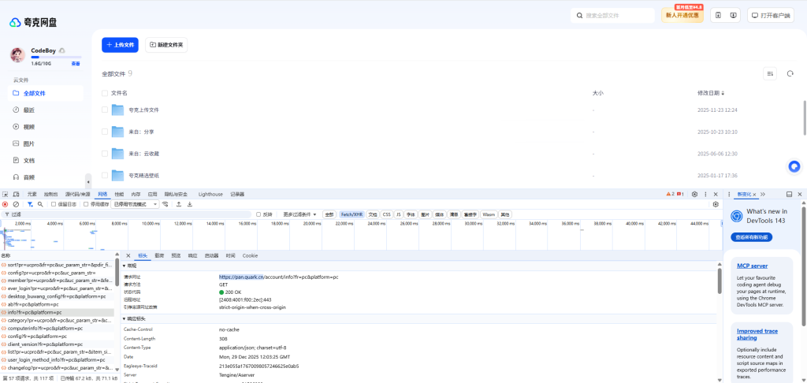Open the upload list icon in header

[x=719, y=16]
